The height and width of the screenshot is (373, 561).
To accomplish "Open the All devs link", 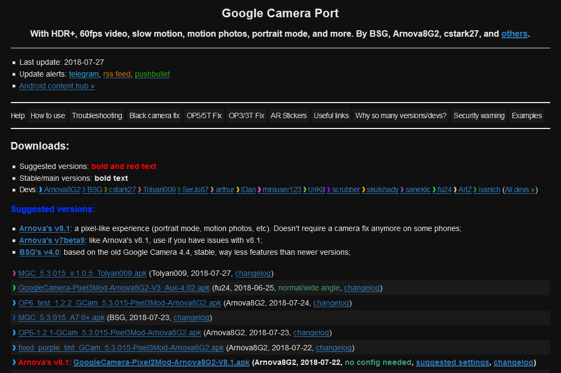I will coord(520,189).
